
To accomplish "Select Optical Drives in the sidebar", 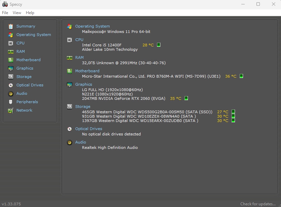I will pyautogui.click(x=30, y=85).
